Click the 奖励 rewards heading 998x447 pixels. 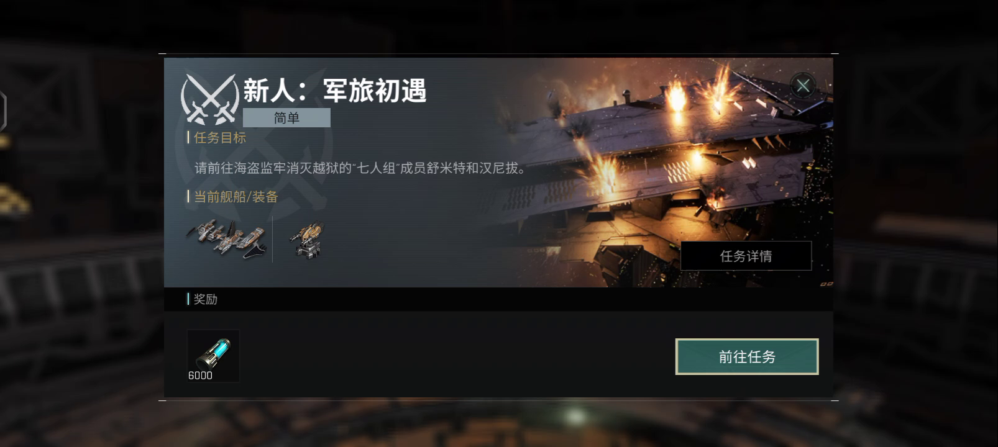pyautogui.click(x=205, y=299)
